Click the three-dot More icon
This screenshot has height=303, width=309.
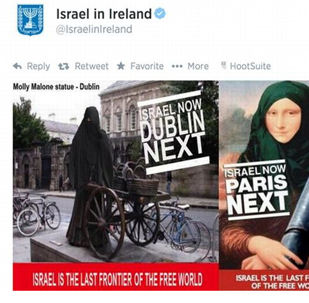pyautogui.click(x=177, y=66)
